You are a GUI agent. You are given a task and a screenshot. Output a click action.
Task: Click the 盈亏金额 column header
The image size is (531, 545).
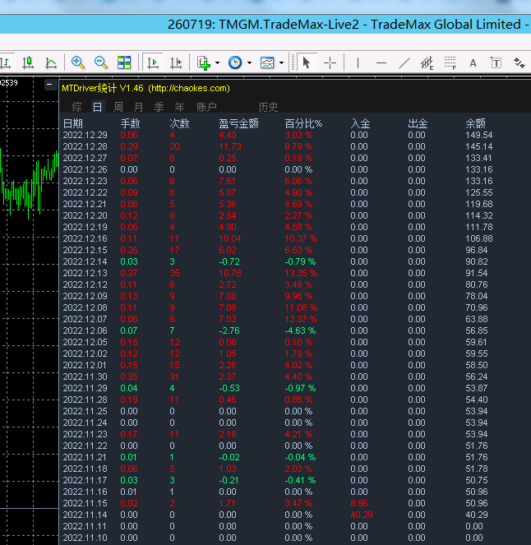point(238,123)
